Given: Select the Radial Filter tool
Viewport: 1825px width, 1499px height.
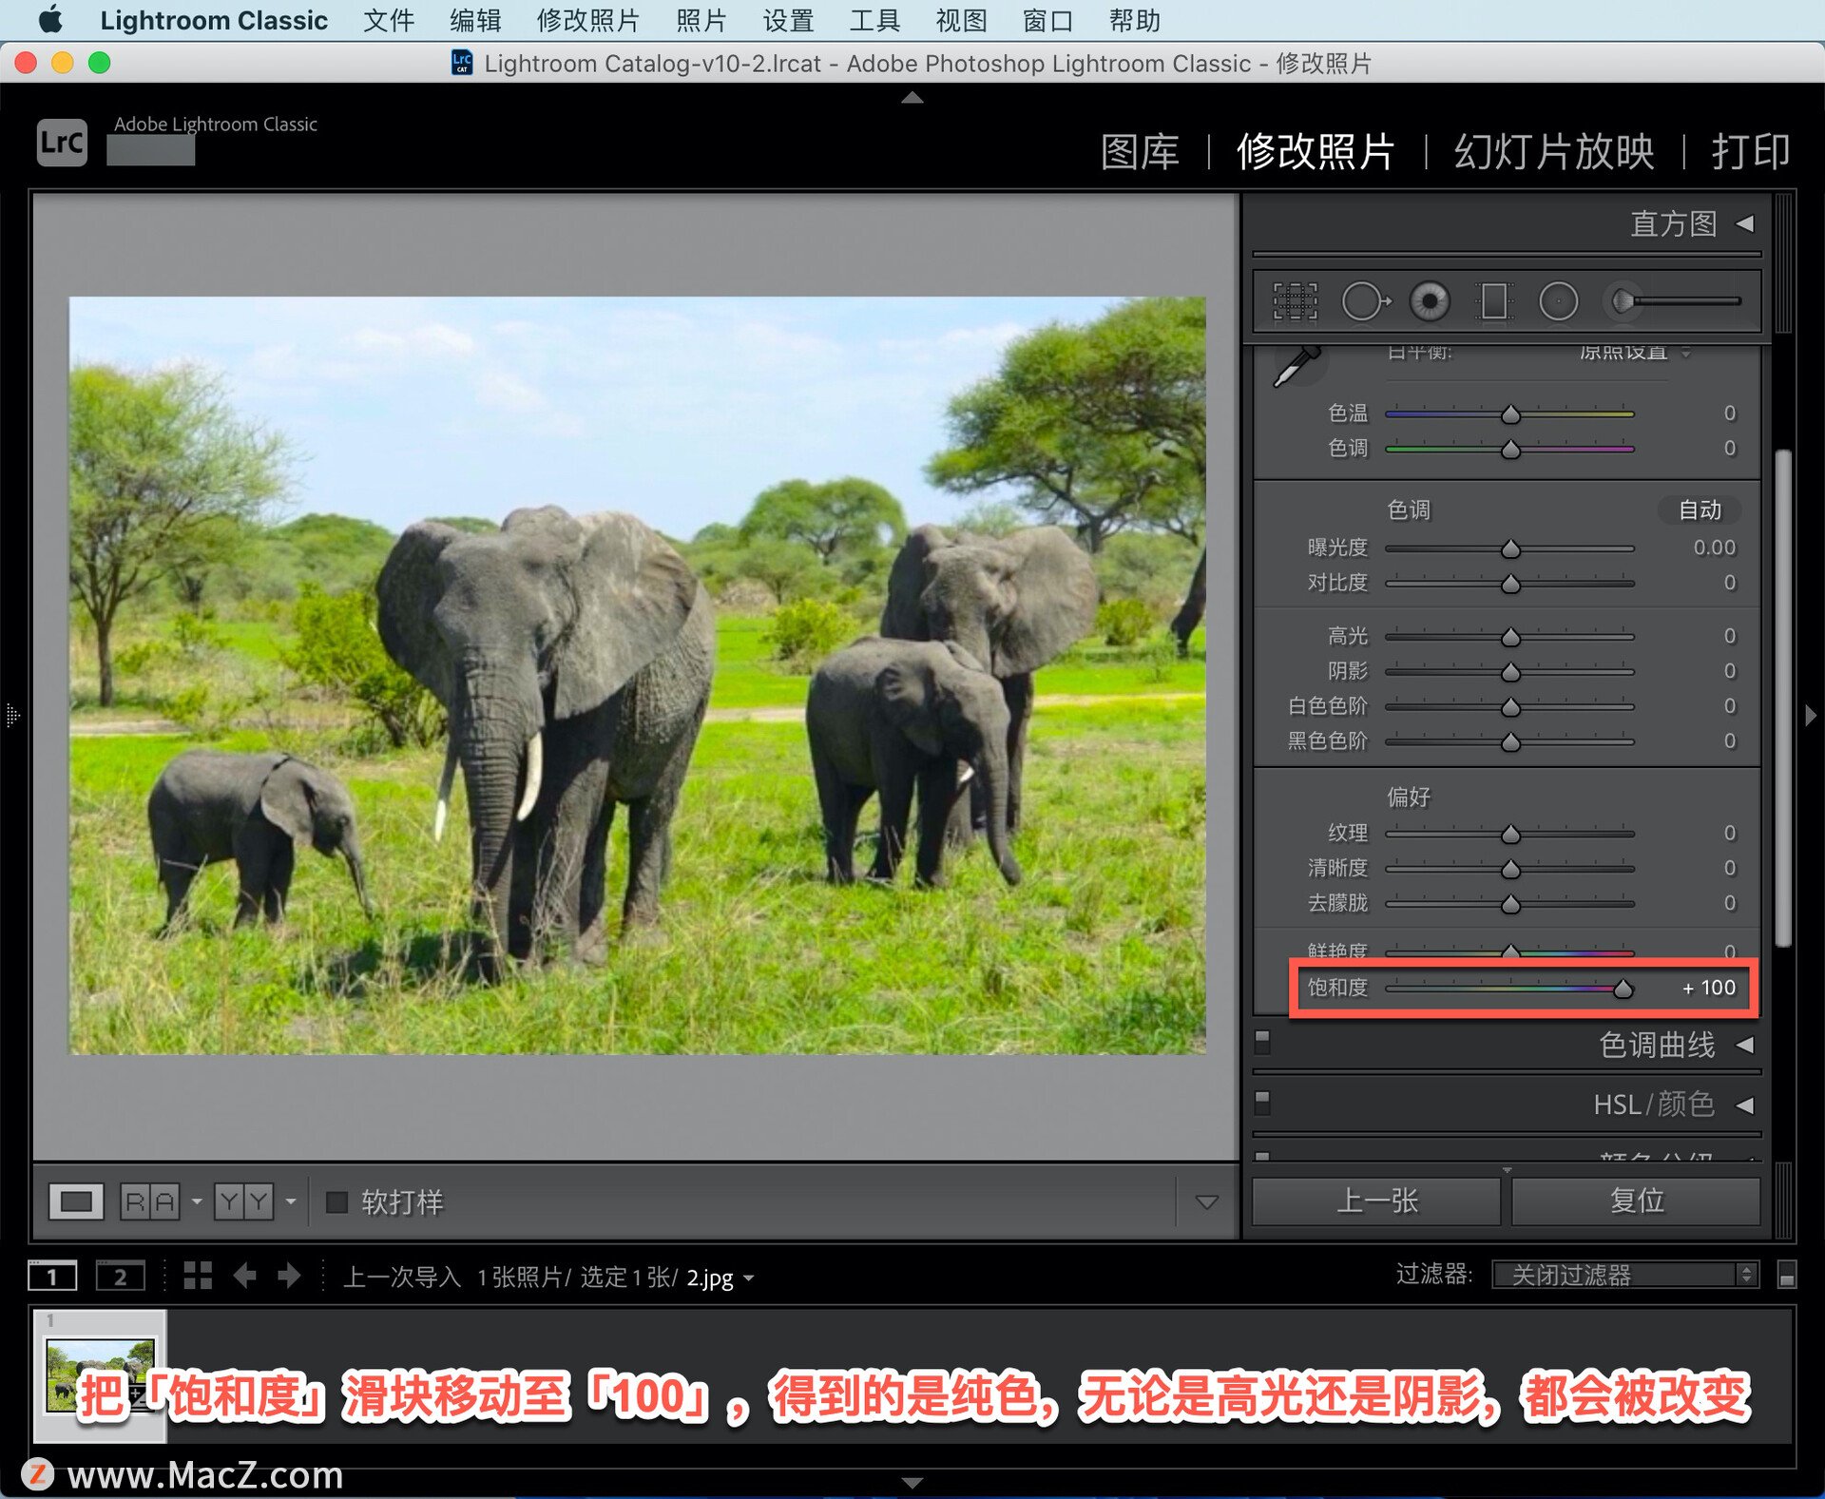Looking at the screenshot, I should pos(1558,302).
